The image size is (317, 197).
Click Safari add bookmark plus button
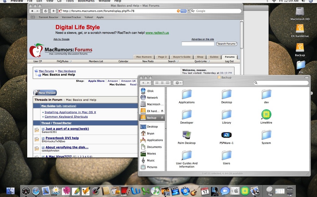[x=53, y=11]
